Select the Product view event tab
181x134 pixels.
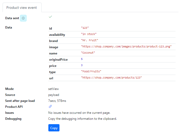click(x=22, y=8)
